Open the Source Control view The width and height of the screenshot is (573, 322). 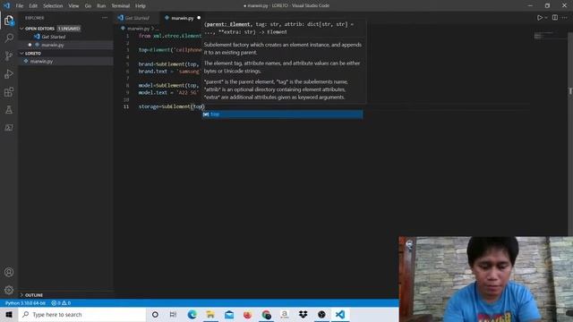coord(9,55)
